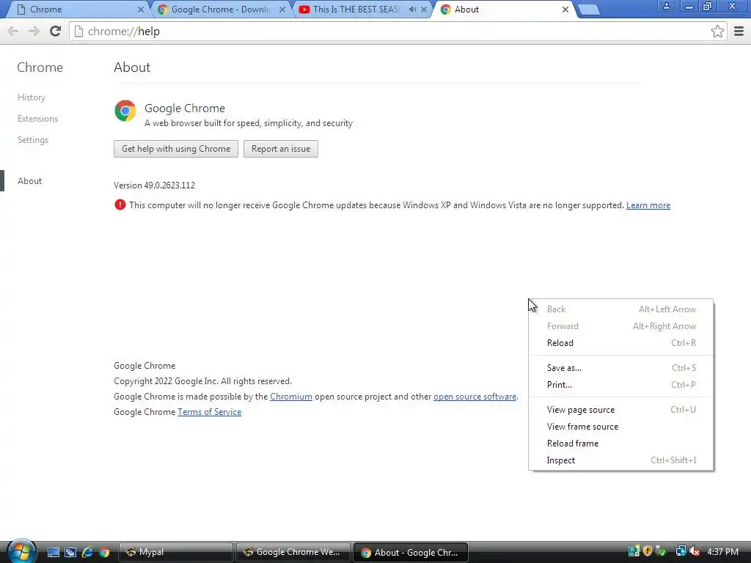Viewport: 751px width, 563px height.
Task: Open Extensions in the left sidebar
Action: coord(37,119)
